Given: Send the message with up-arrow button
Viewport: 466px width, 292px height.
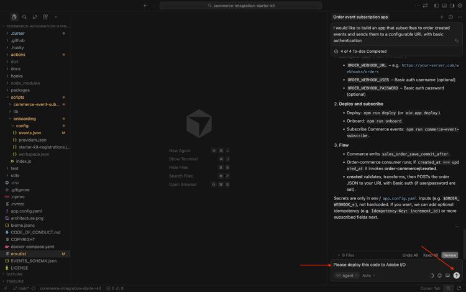Looking at the screenshot, I should click(x=457, y=276).
